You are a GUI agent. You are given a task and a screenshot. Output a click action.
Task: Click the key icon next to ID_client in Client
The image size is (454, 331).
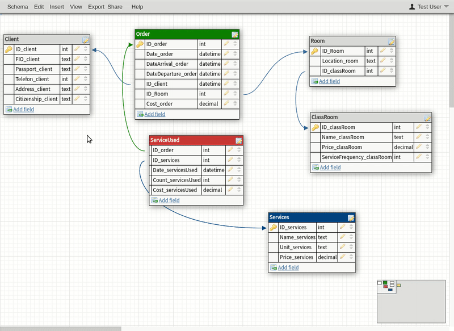[x=8, y=49]
